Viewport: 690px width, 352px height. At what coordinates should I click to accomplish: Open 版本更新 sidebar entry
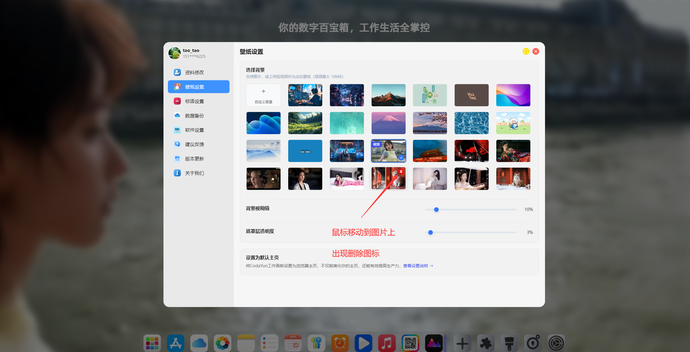(x=199, y=159)
